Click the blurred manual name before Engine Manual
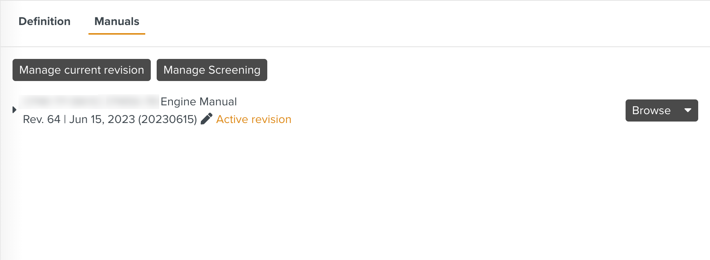The width and height of the screenshot is (710, 260). coord(88,101)
